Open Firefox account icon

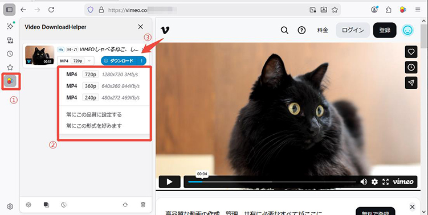[x=374, y=10]
